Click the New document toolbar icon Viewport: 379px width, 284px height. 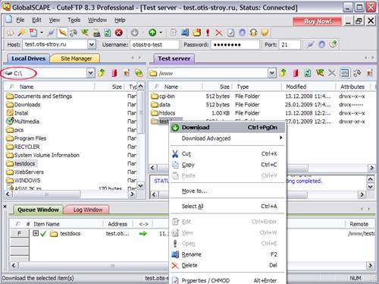click(x=33, y=33)
